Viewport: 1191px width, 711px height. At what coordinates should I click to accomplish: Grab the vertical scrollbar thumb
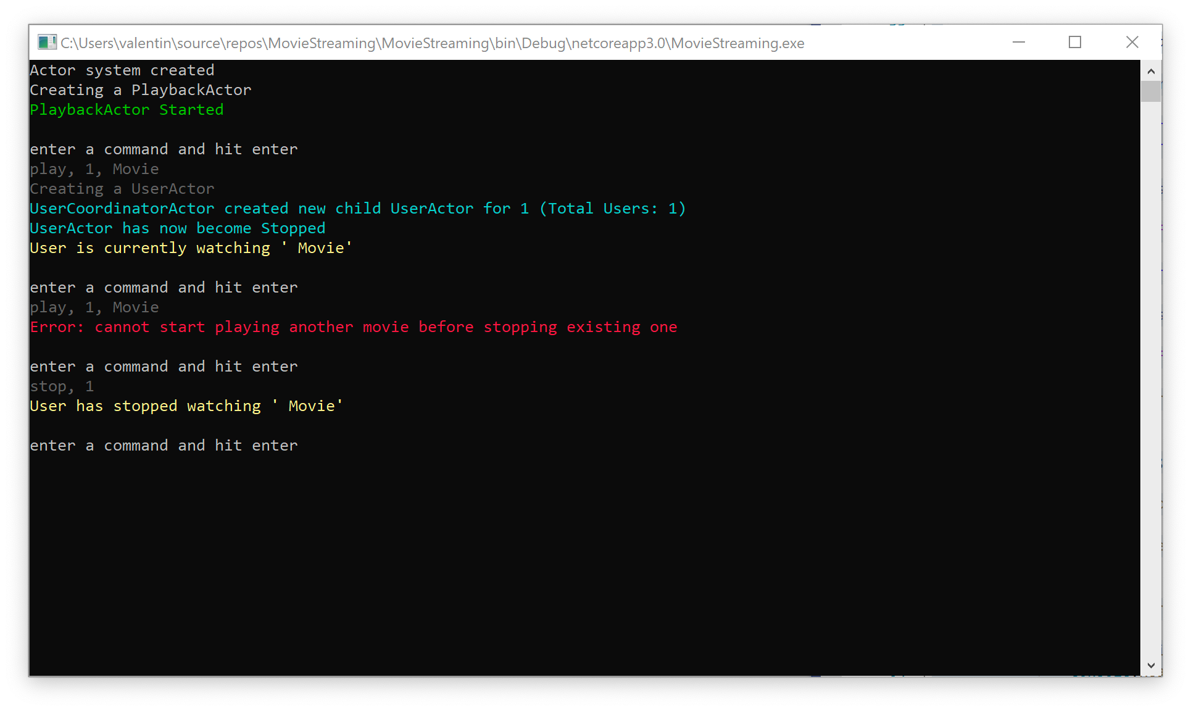1150,91
